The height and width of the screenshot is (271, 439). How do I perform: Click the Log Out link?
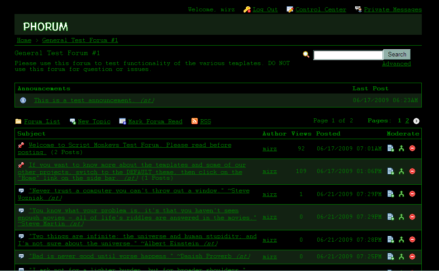click(265, 9)
